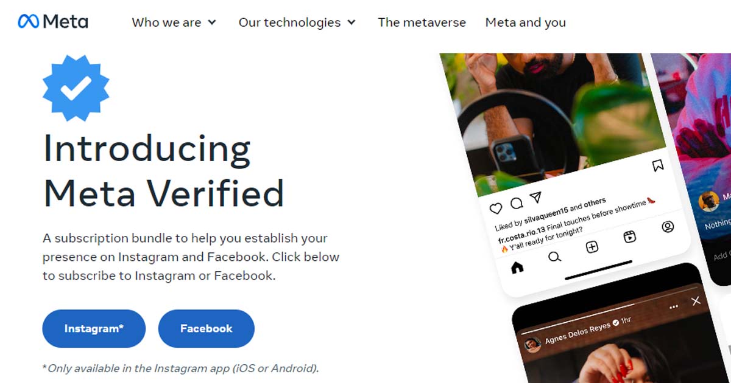
Task: Tap the paper plane share icon
Action: click(535, 198)
